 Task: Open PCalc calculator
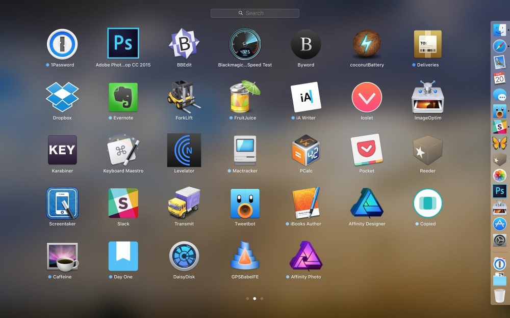(306, 150)
